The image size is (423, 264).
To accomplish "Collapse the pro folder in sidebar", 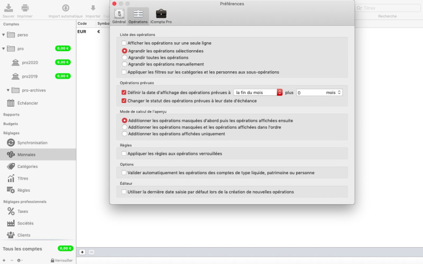I will (x=4, y=49).
